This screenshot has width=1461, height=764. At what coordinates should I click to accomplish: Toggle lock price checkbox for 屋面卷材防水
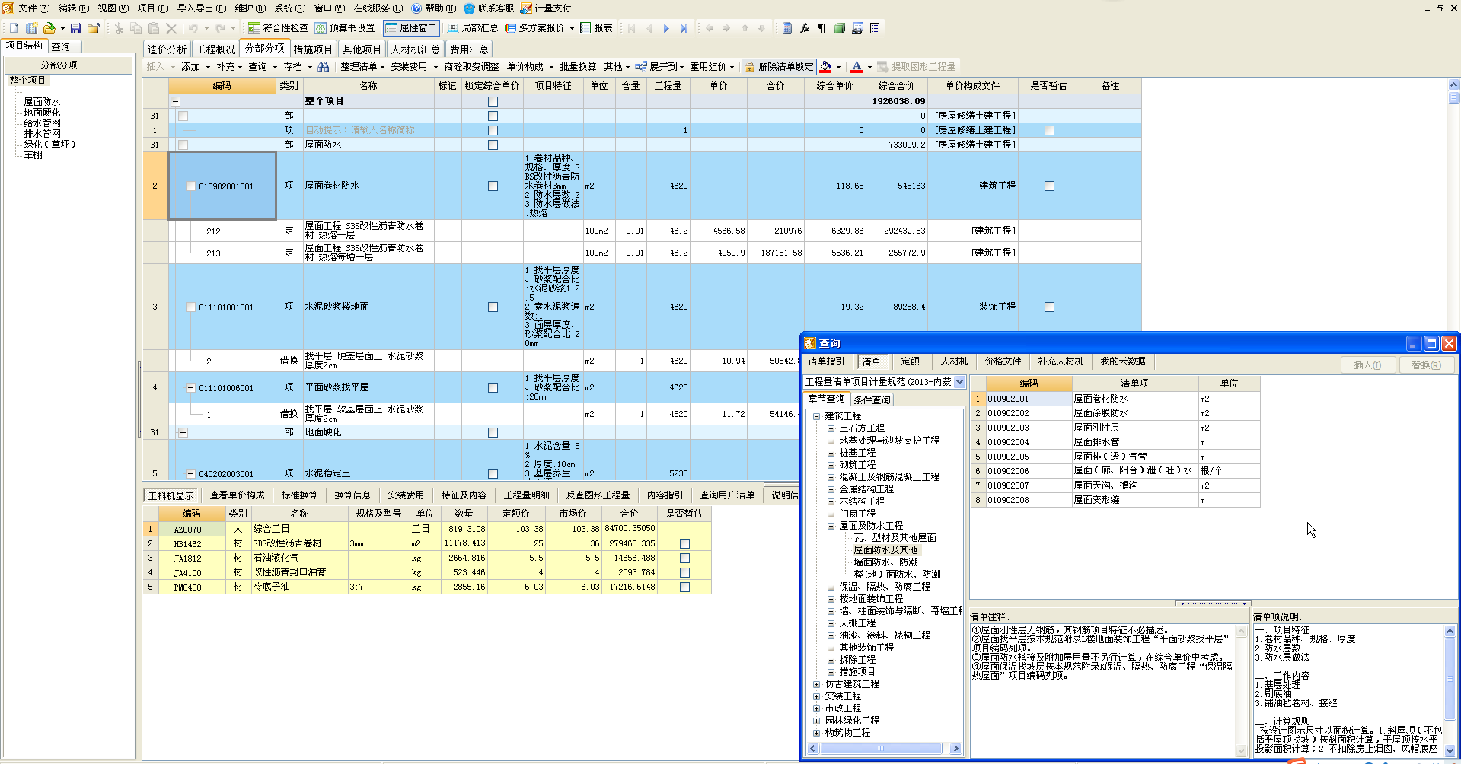click(x=493, y=186)
